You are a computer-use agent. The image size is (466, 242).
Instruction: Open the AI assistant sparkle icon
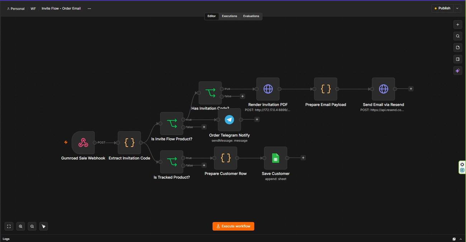point(457,71)
